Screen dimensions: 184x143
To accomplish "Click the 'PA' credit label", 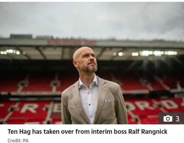I will 26,140.
